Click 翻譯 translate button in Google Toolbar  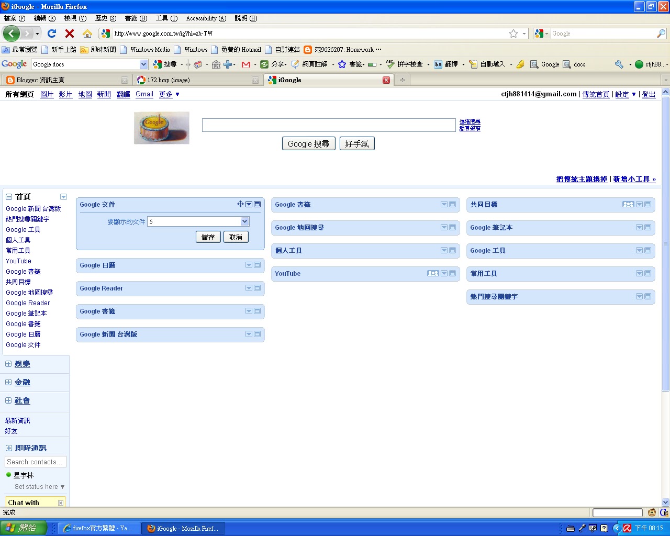click(446, 64)
